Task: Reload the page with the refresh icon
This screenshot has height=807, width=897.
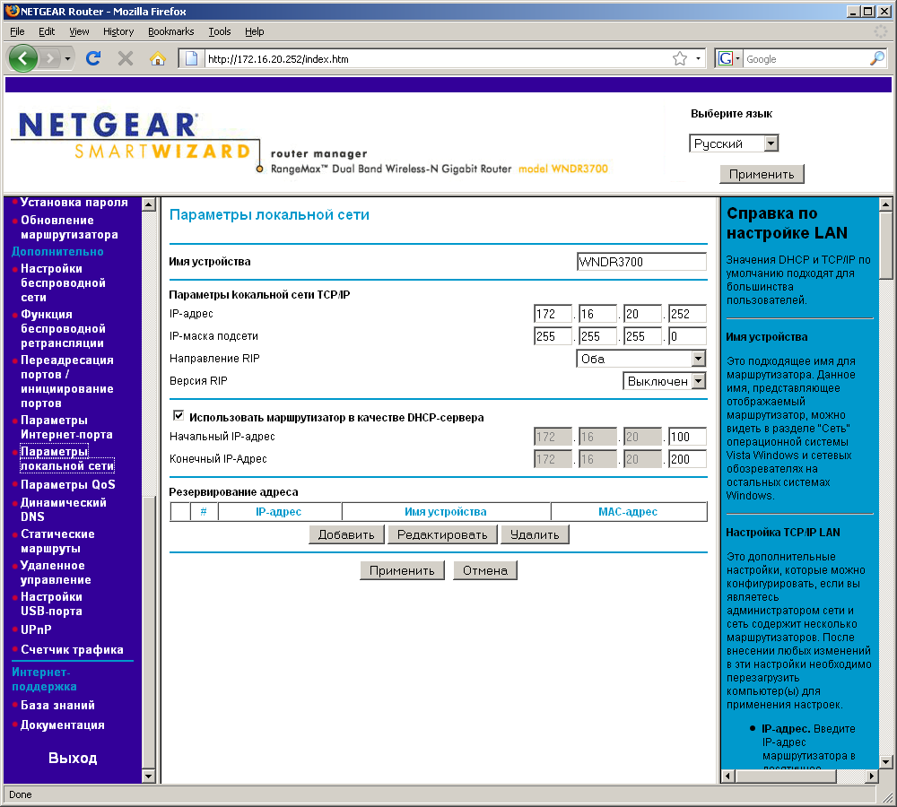Action: 93,58
